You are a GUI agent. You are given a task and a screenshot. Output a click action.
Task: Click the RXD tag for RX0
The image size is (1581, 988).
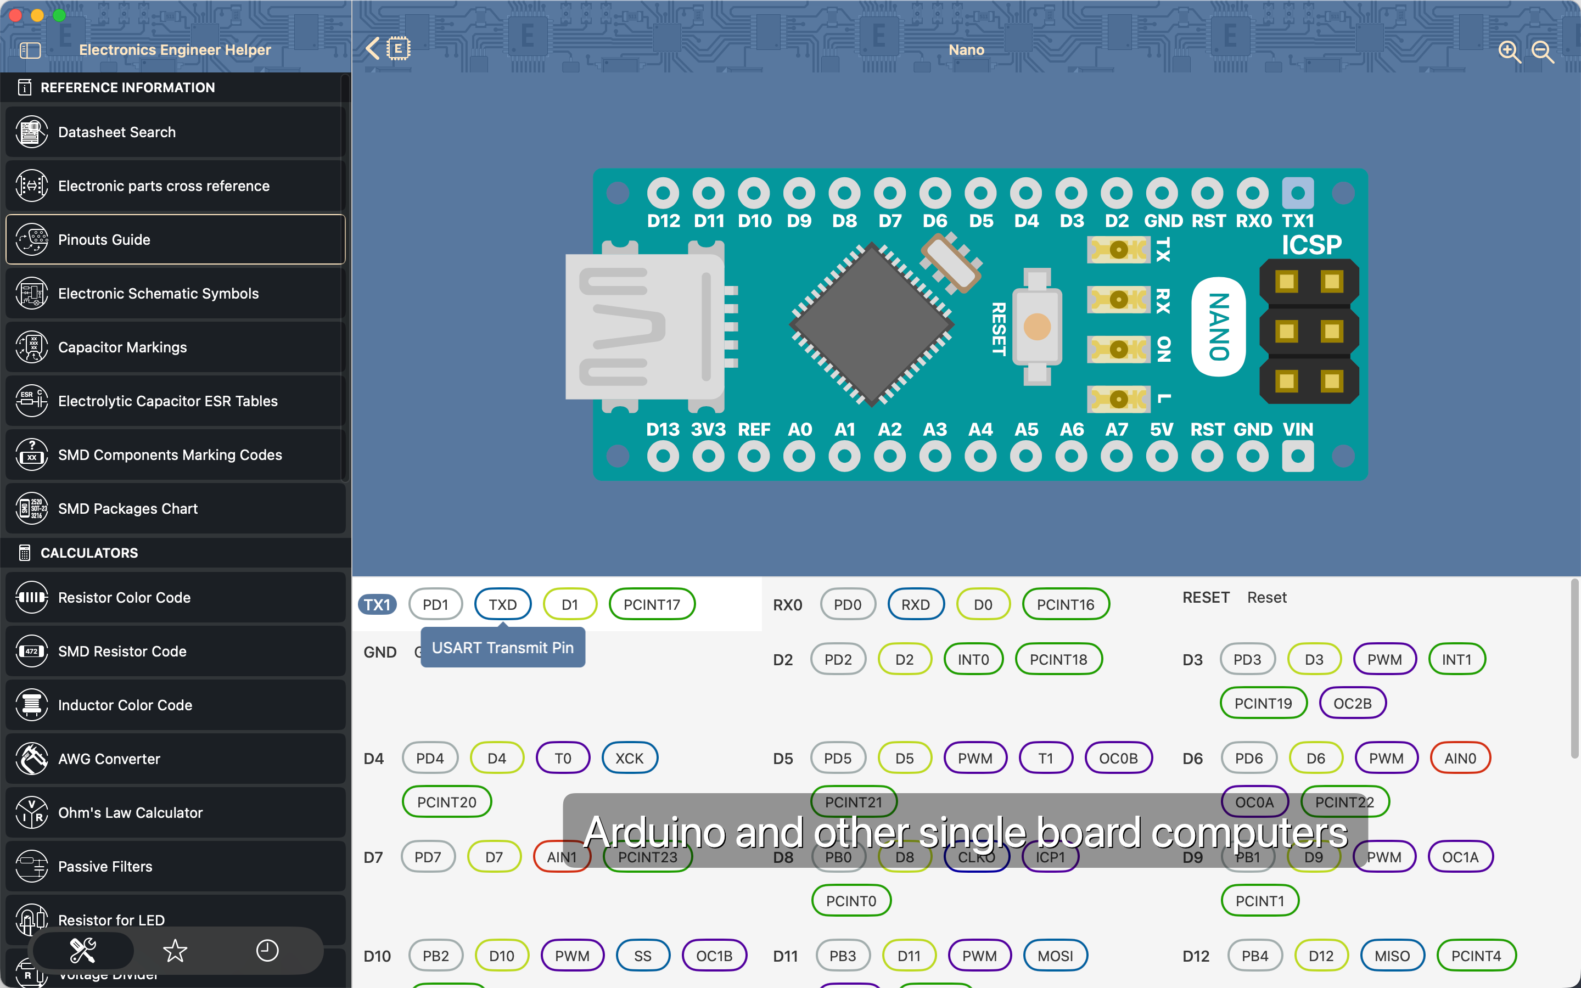tap(915, 604)
